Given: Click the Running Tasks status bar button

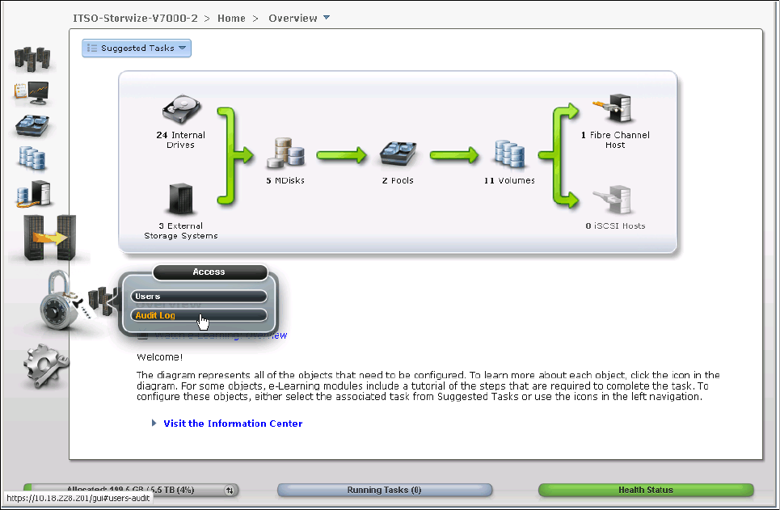Looking at the screenshot, I should (384, 490).
